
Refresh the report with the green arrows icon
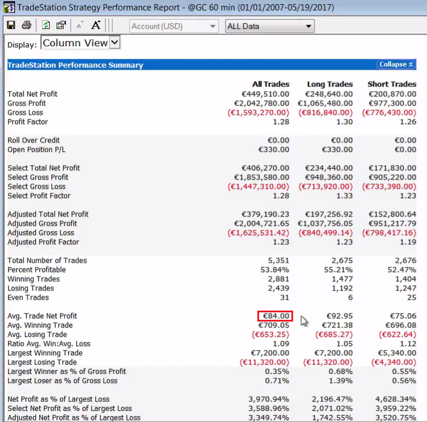click(x=46, y=25)
